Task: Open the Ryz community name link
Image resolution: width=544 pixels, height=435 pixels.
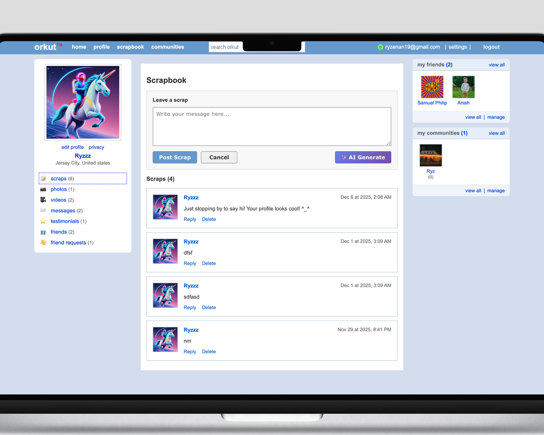Action: (431, 171)
